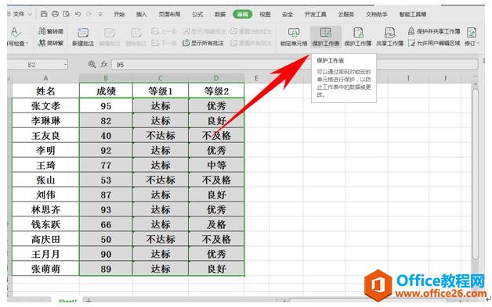
Task: Click 共享工作簿 share workbook button
Action: [x=389, y=37]
